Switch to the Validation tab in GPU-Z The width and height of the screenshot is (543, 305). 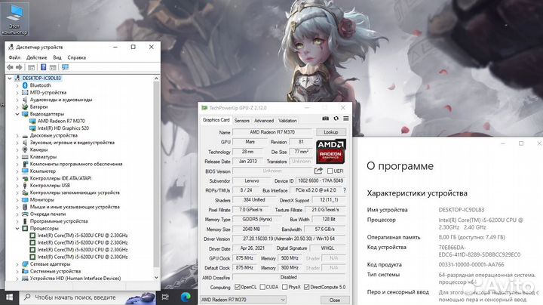[287, 121]
